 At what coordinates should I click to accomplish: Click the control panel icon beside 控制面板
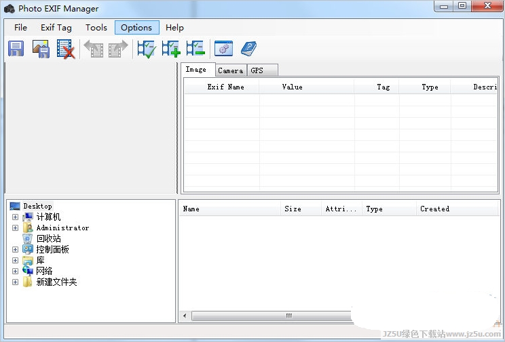pyautogui.click(x=28, y=249)
